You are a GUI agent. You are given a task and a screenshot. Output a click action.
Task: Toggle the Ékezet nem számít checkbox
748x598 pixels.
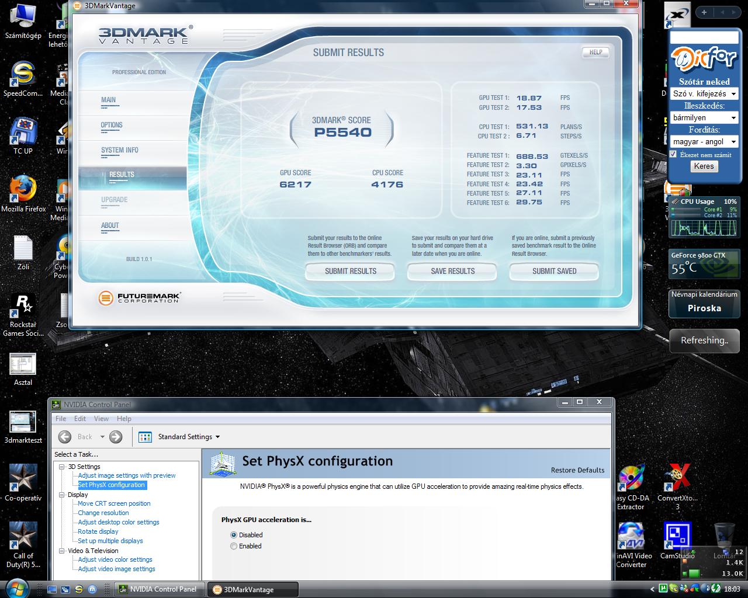[673, 154]
